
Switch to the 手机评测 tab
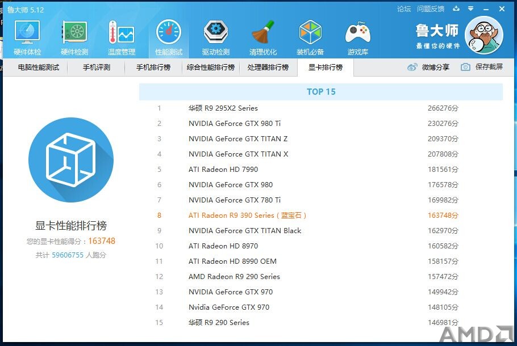pyautogui.click(x=96, y=67)
